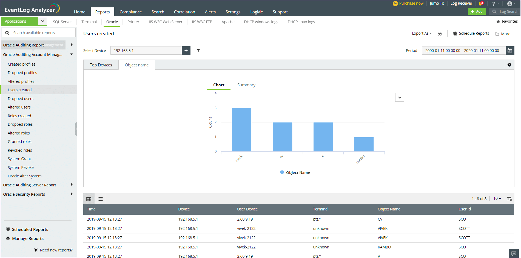
Task: Open Dropped users report
Action: (x=21, y=99)
